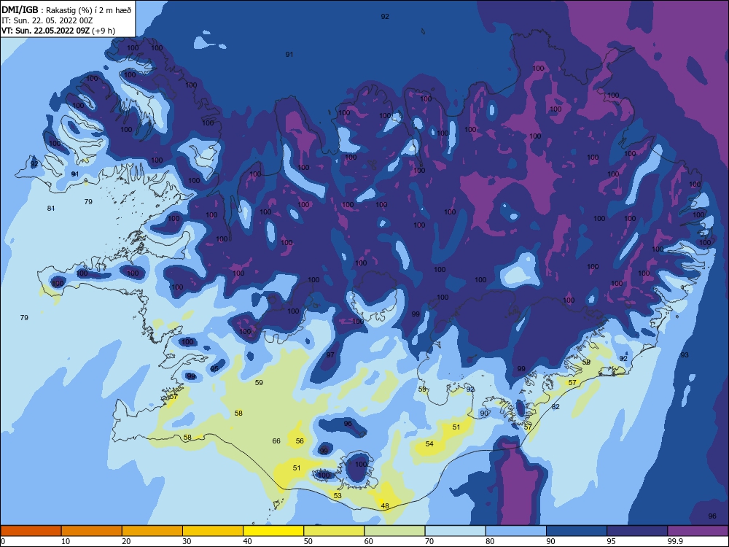Click the 66 humidity value on the map
The height and width of the screenshot is (547, 729).
[276, 441]
